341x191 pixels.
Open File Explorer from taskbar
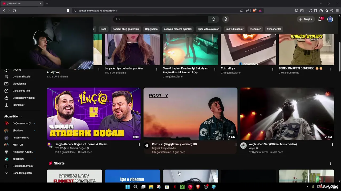[x=151, y=187]
